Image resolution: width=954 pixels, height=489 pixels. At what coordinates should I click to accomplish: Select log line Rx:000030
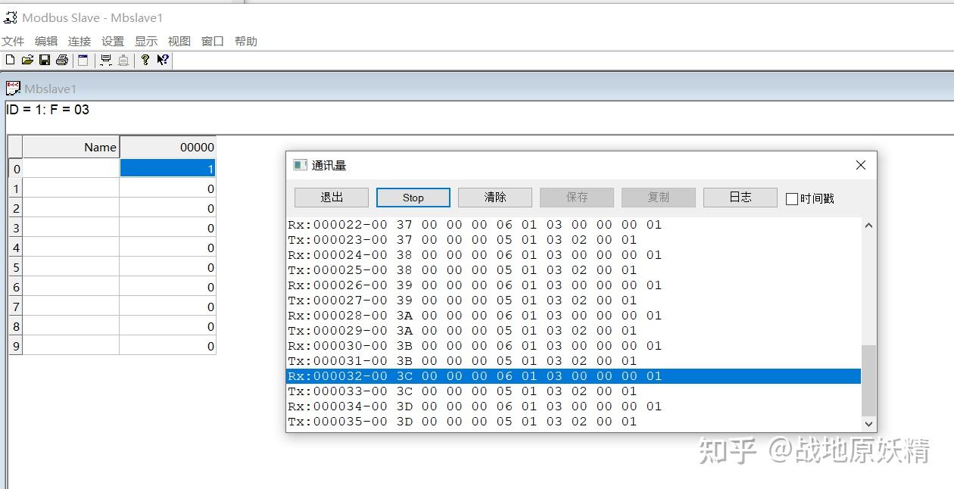[x=574, y=346]
